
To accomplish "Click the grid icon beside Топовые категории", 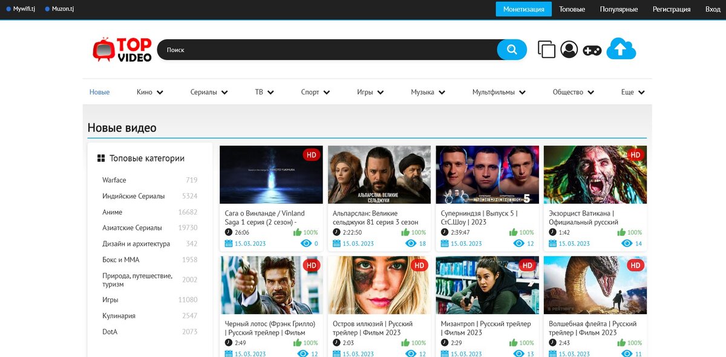I will pyautogui.click(x=101, y=159).
